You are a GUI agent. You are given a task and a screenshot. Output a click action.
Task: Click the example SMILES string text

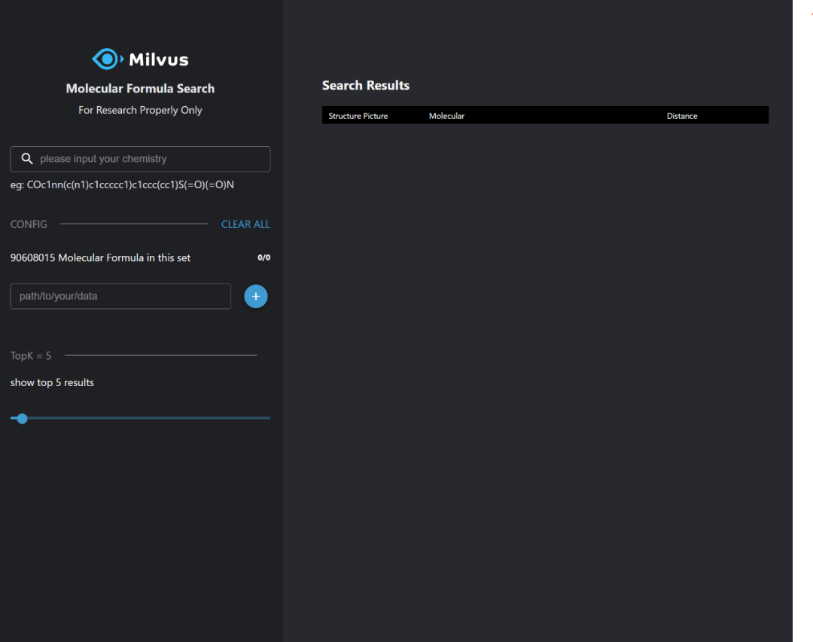coord(130,184)
